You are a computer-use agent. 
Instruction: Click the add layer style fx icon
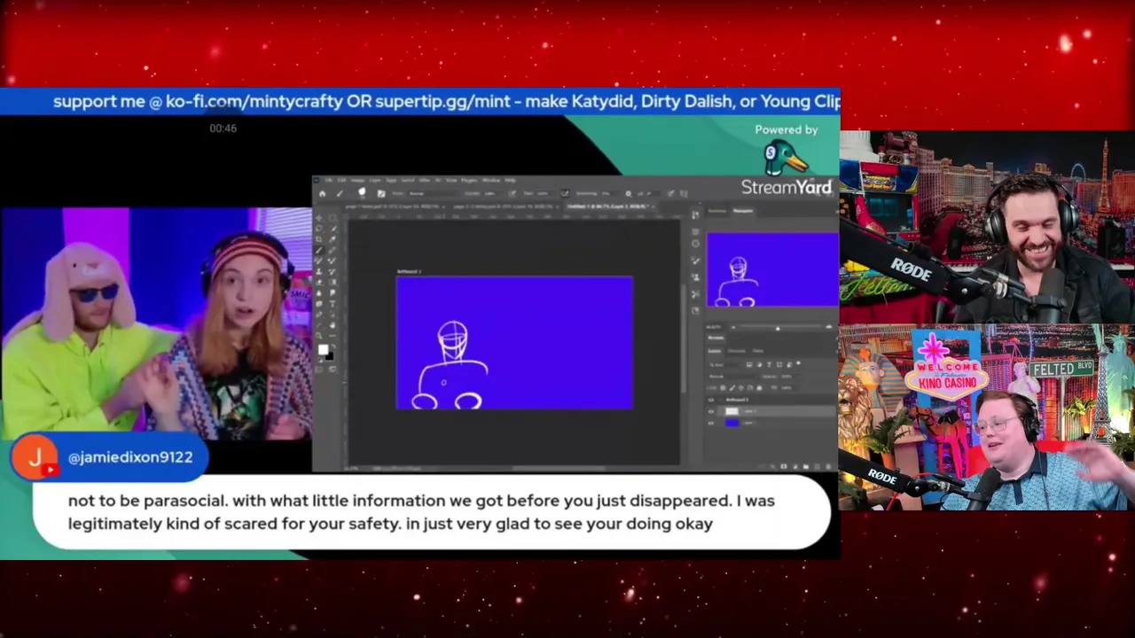(773, 466)
